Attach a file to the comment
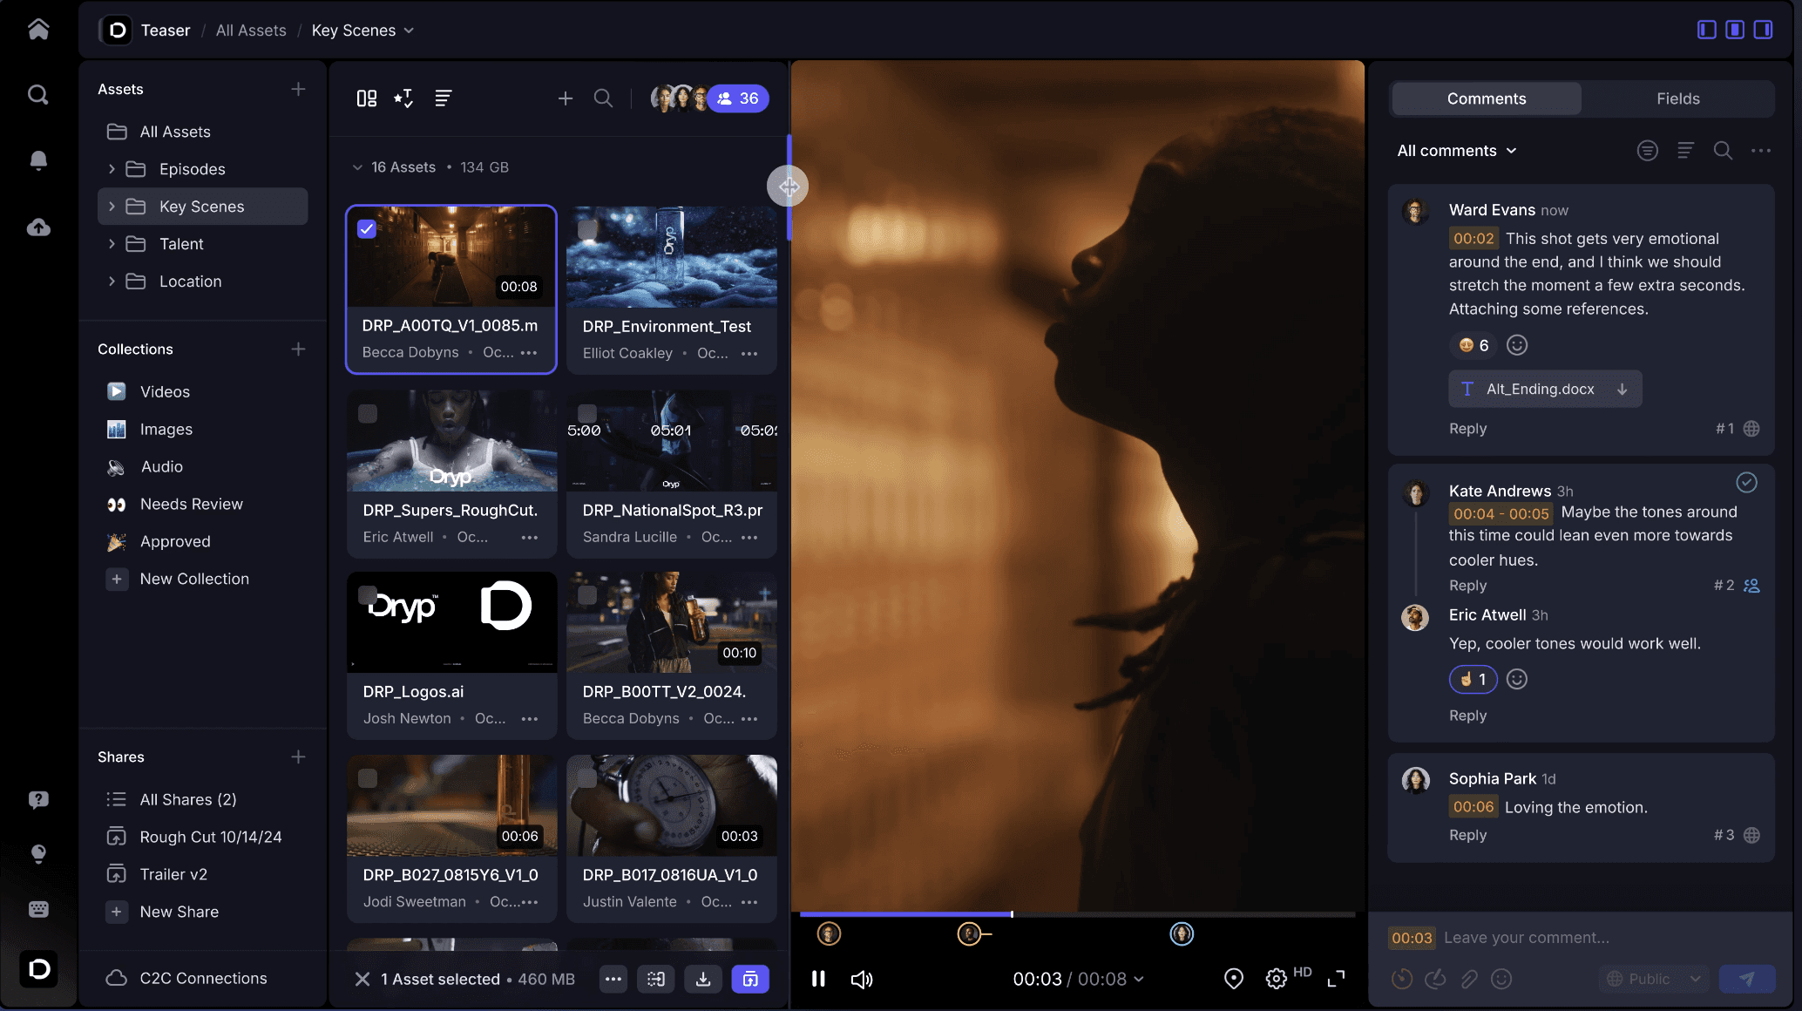This screenshot has height=1011, width=1802. pos(1469,979)
